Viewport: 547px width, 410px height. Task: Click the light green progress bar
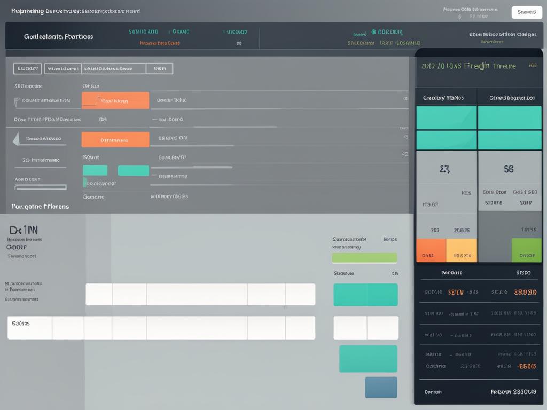[x=365, y=258]
